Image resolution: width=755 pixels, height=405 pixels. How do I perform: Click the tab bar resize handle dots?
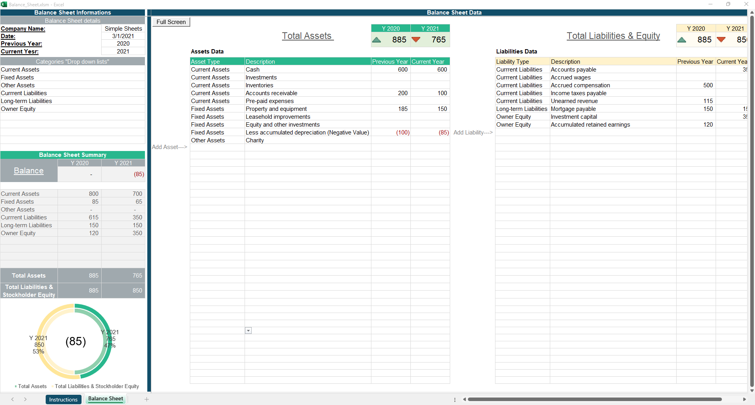[x=455, y=399]
